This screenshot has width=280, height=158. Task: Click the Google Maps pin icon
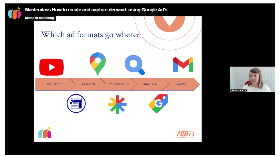click(x=97, y=64)
